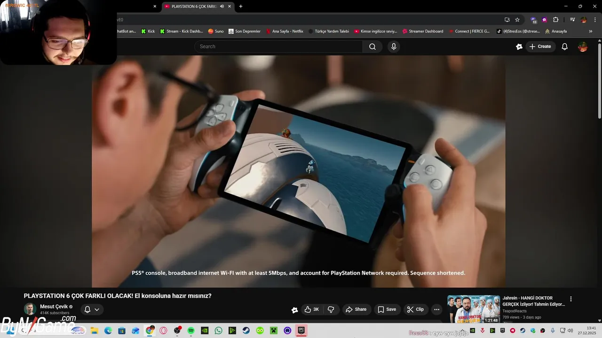This screenshot has height=338, width=602.
Task: Open StresEos TikTok bookmark
Action: click(x=518, y=31)
